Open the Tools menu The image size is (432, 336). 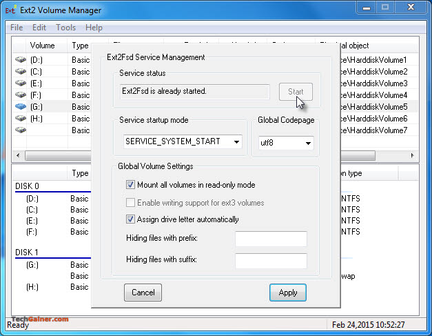click(x=66, y=28)
